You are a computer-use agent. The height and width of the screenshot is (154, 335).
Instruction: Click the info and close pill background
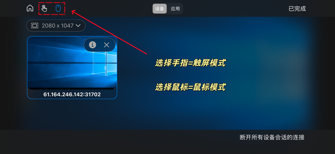point(99,45)
